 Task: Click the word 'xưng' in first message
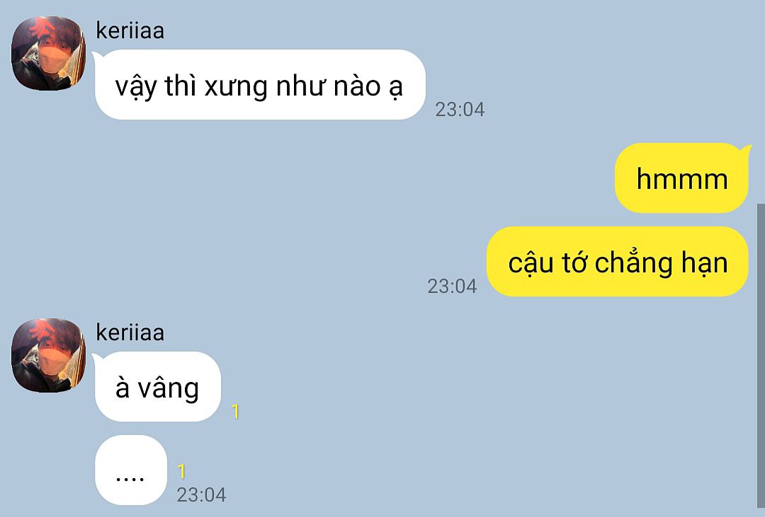click(x=236, y=87)
